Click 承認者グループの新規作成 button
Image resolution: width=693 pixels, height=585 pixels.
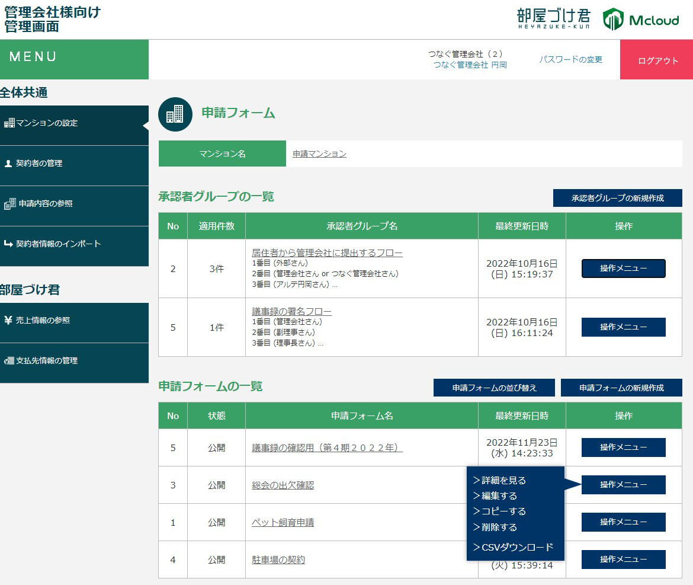point(617,198)
